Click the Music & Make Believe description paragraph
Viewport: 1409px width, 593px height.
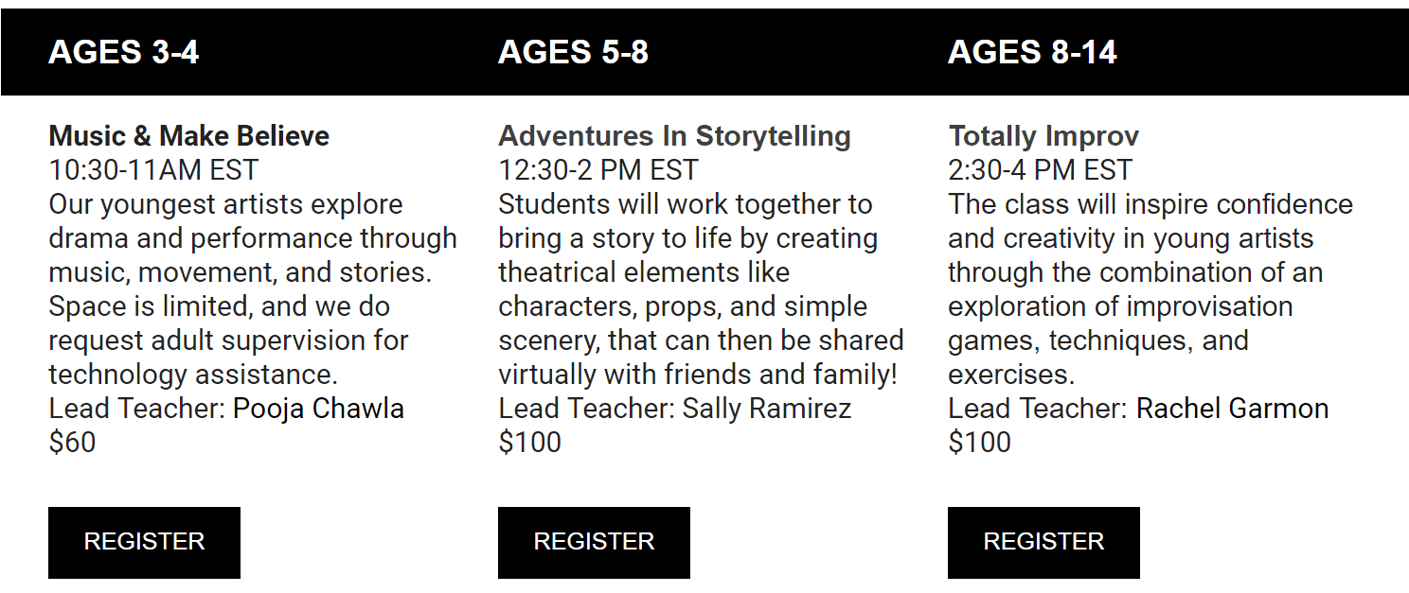[253, 289]
